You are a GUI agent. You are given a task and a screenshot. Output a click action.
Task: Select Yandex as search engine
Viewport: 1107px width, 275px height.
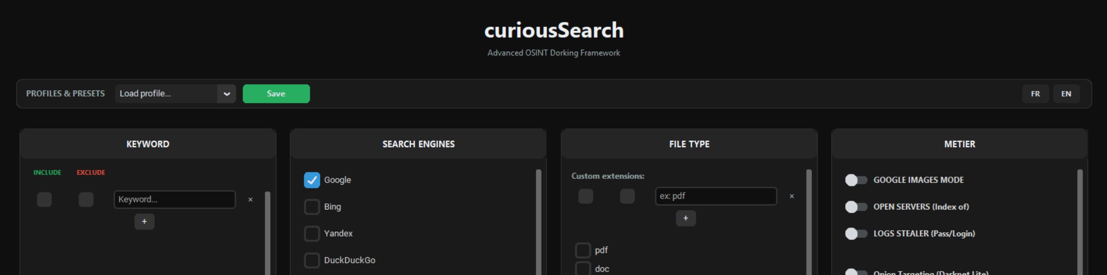pos(312,233)
